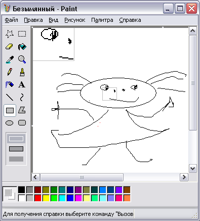Select the Curve tool

(22, 98)
